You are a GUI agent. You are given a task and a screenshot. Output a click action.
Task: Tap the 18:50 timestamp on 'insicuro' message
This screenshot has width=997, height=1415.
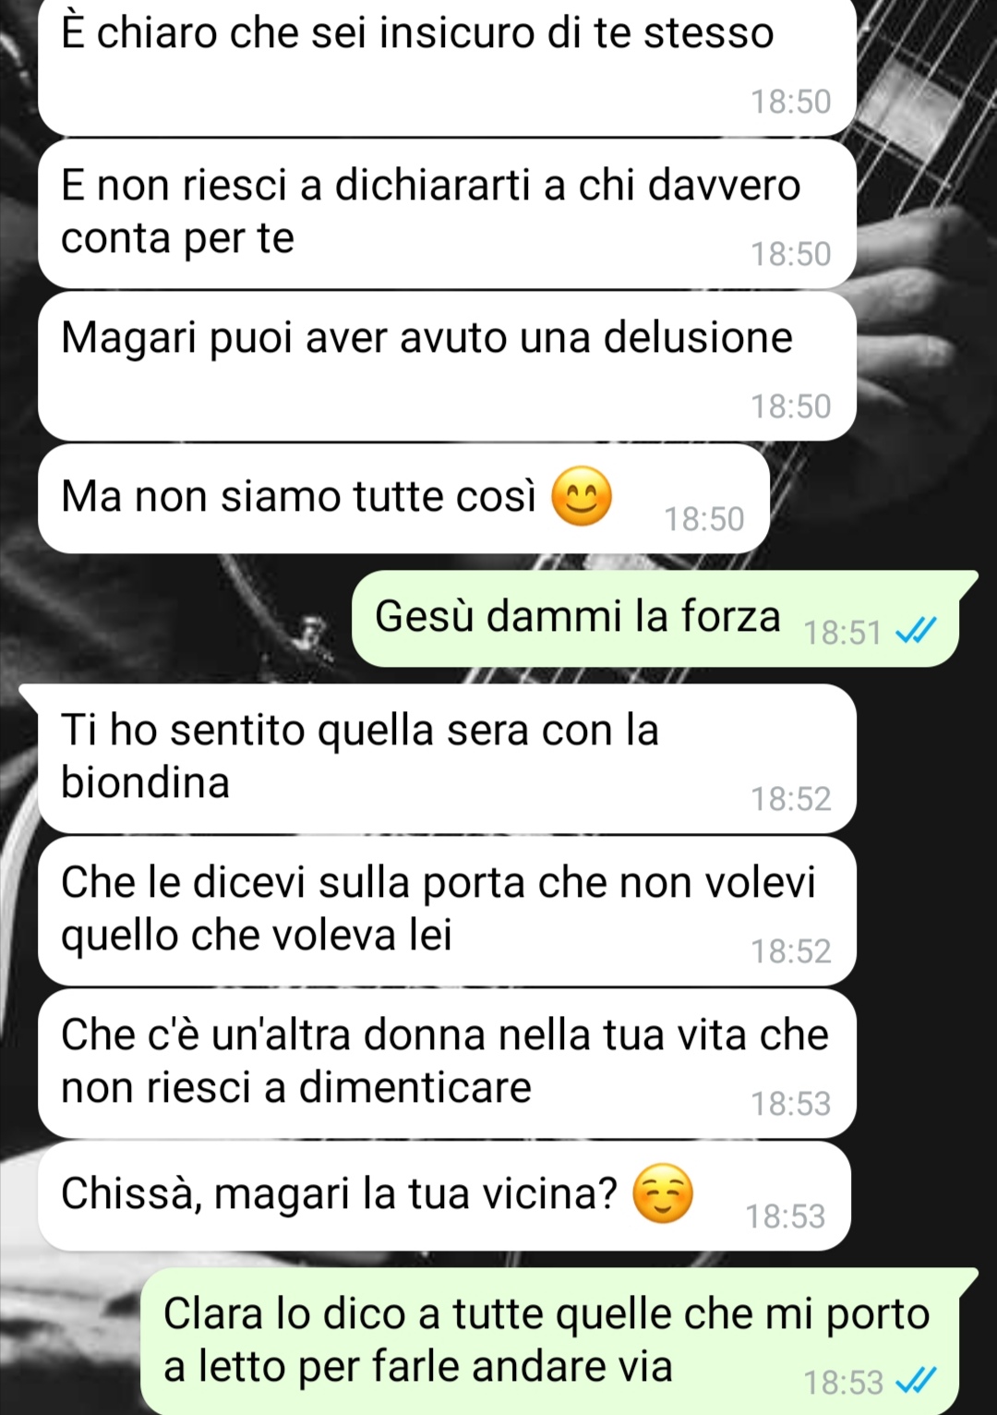tap(790, 102)
